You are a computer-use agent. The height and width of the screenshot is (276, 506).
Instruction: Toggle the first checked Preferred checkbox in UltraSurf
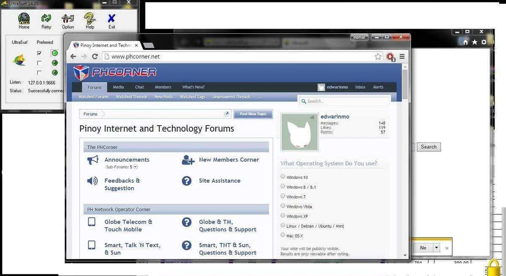tap(39, 53)
